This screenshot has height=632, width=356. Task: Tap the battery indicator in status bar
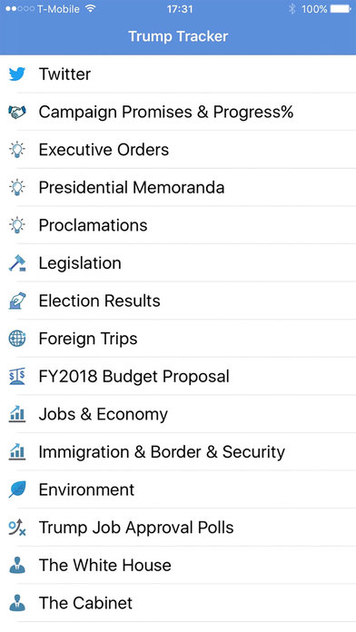pos(341,9)
